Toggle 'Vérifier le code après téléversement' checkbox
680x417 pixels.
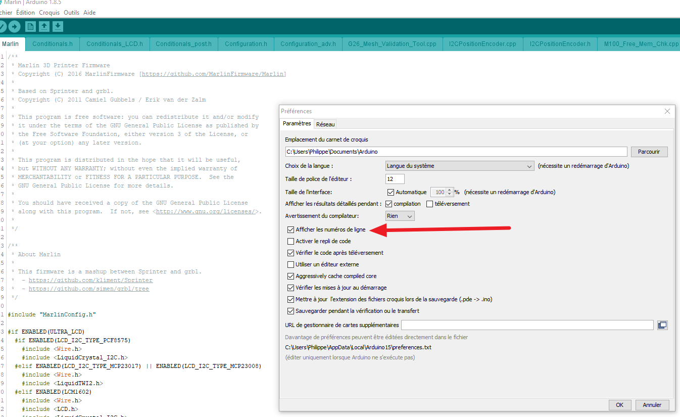click(290, 253)
